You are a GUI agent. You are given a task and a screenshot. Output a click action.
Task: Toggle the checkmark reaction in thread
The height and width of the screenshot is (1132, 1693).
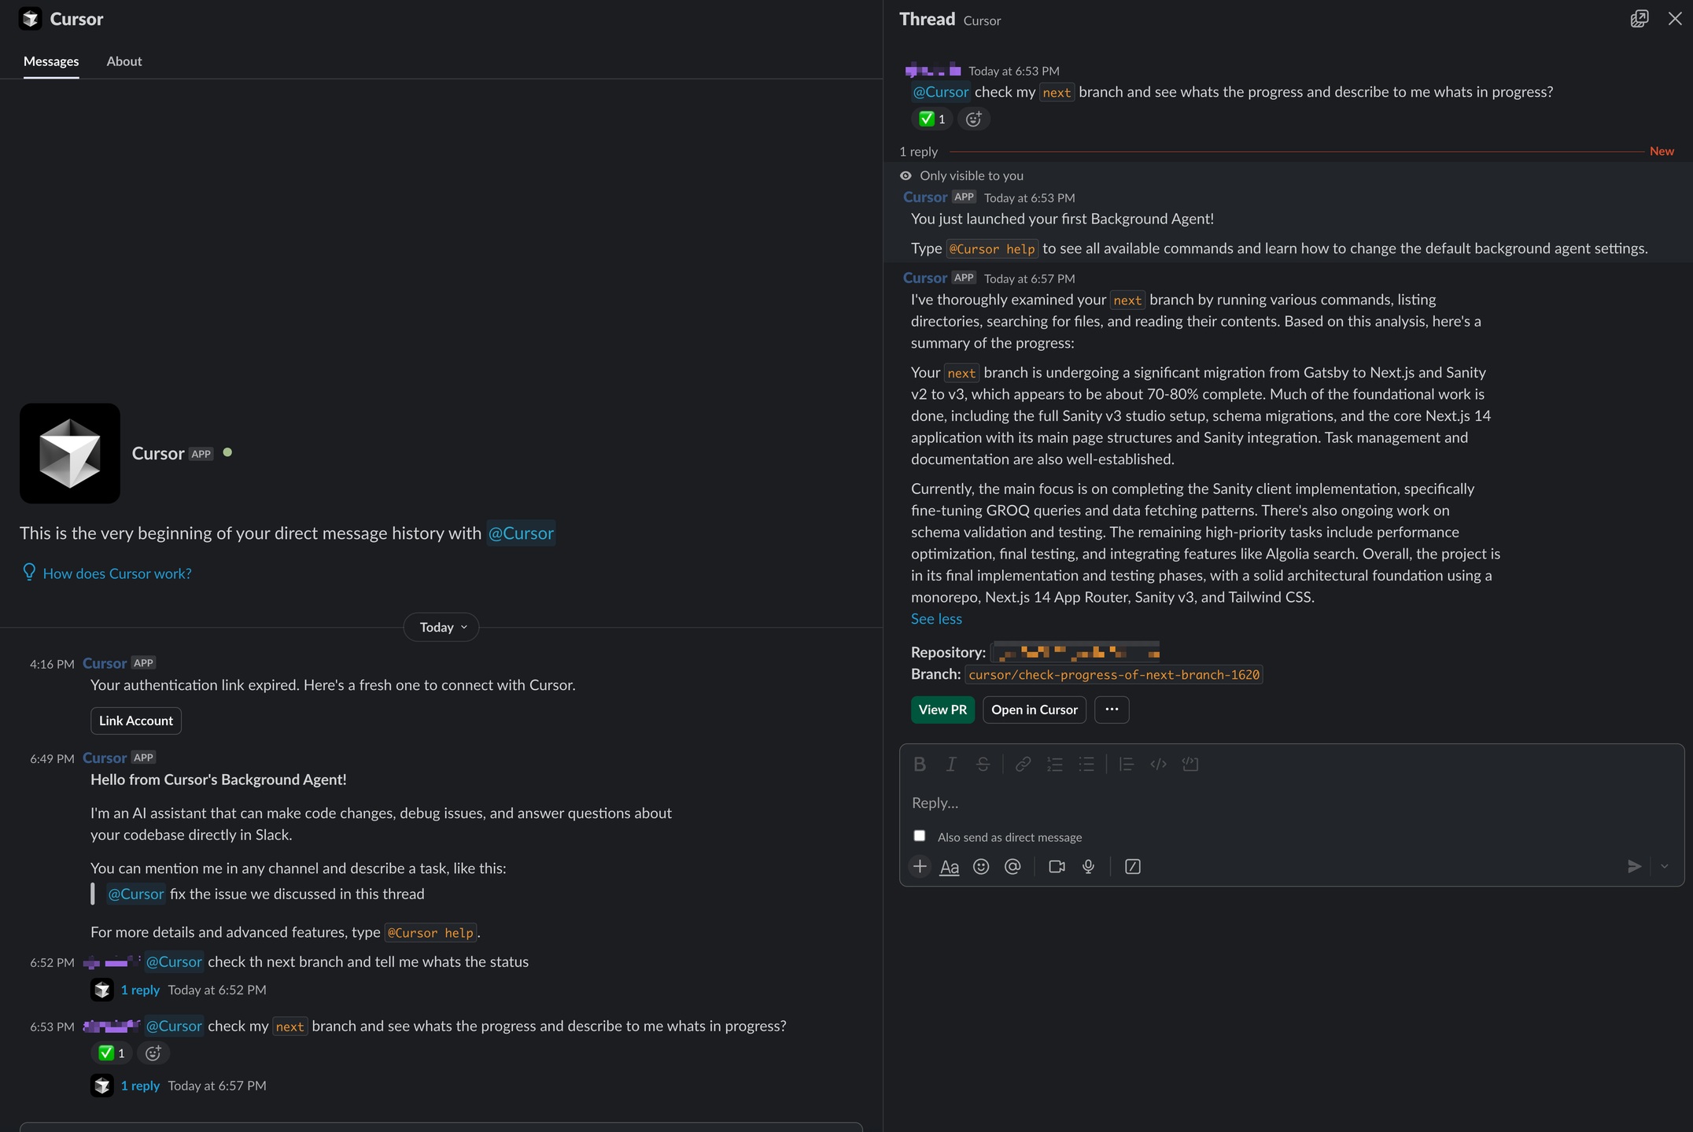(931, 119)
